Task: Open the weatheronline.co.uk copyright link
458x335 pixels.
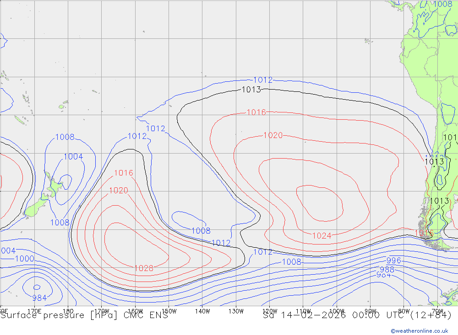Action: (x=419, y=331)
